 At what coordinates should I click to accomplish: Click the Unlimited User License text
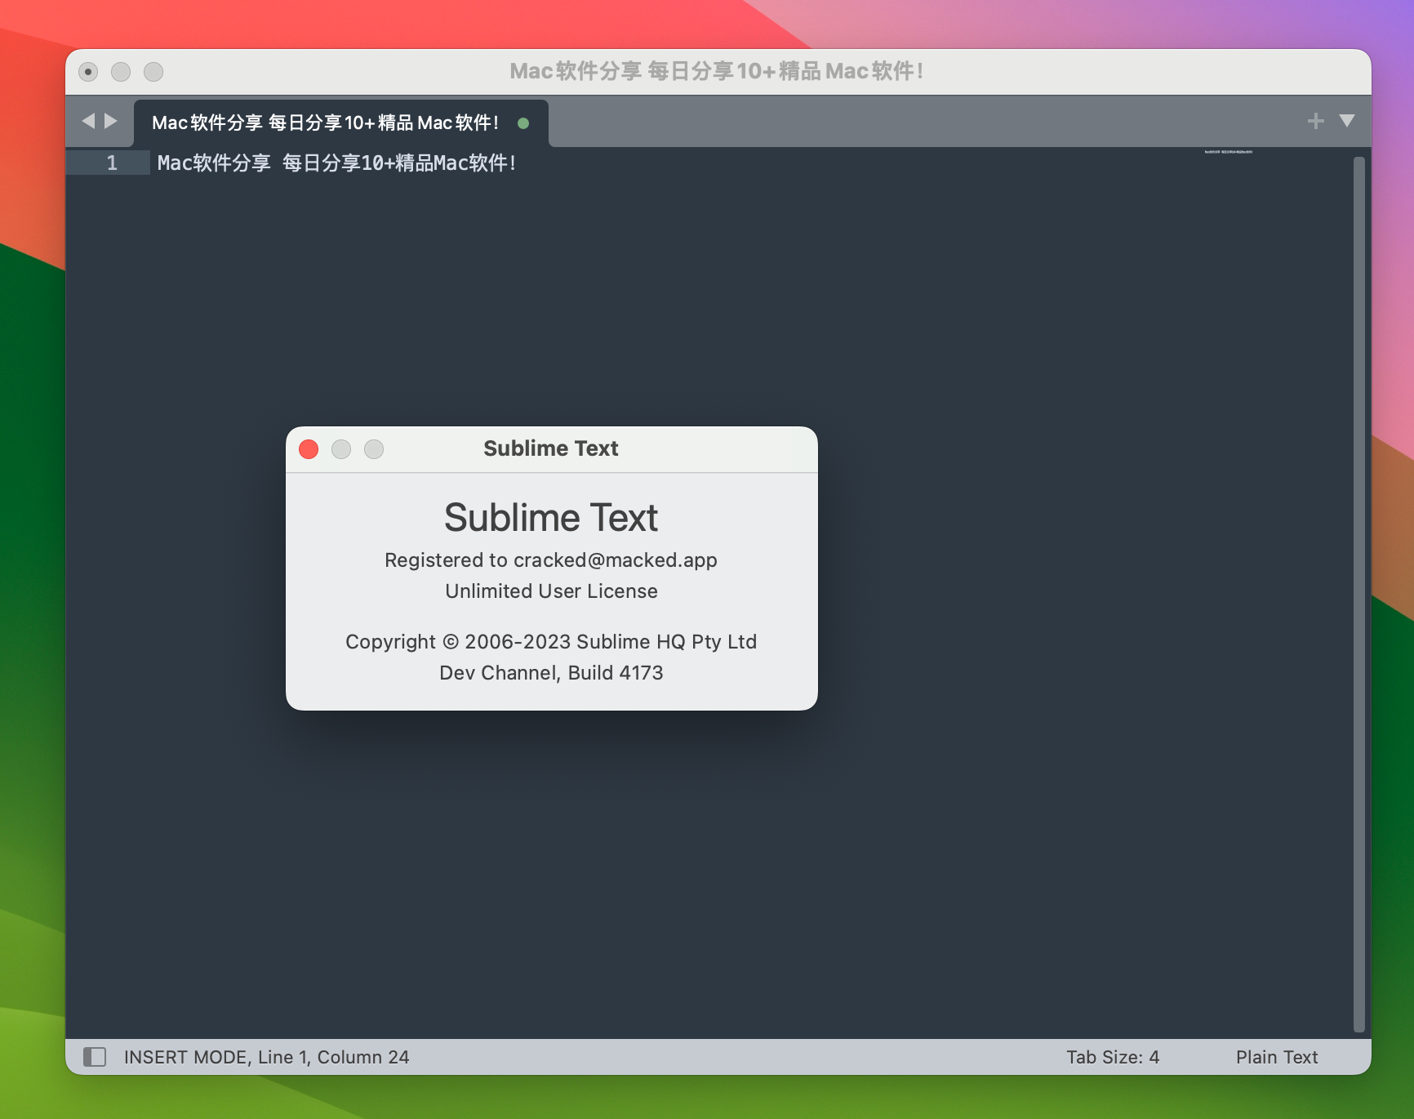(551, 591)
